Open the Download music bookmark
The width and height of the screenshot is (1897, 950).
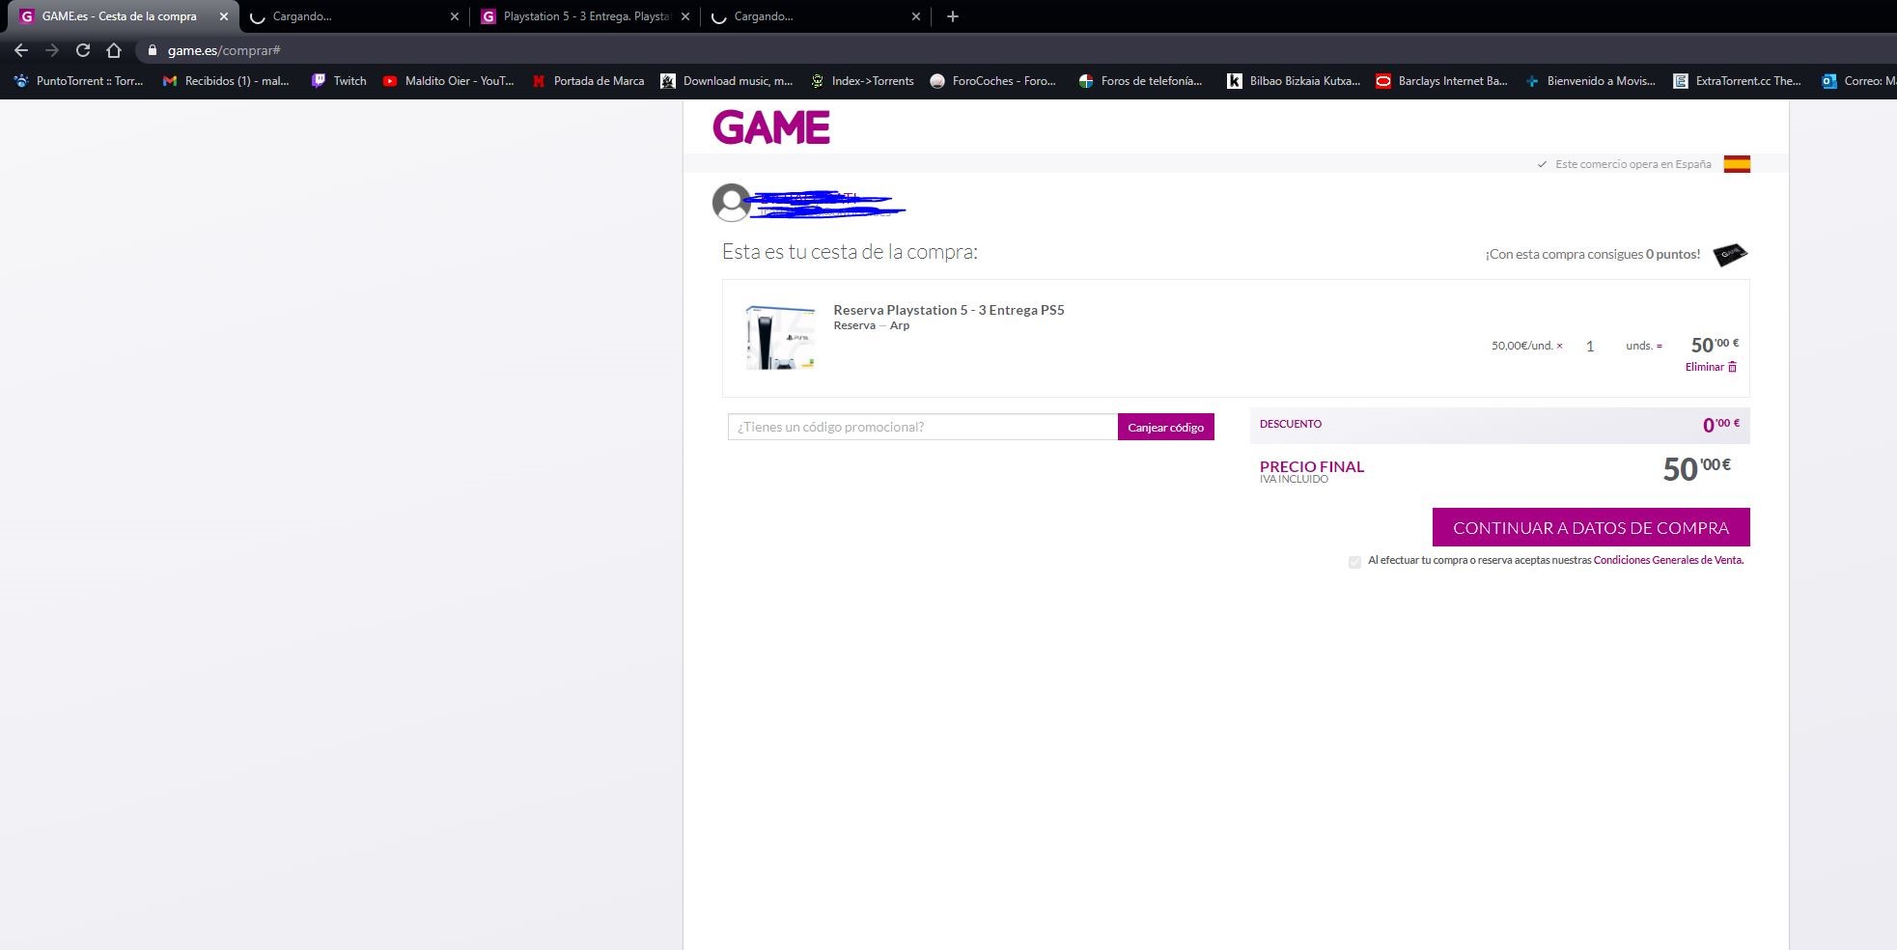point(727,81)
